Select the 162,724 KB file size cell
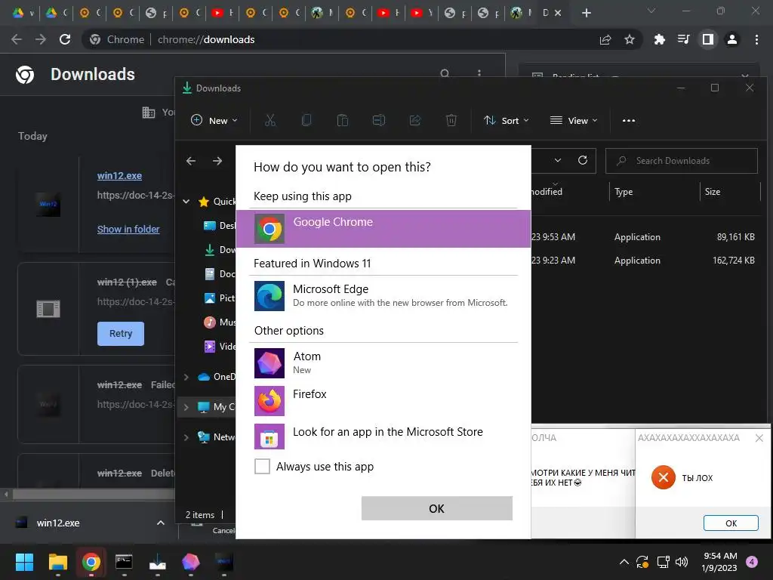The width and height of the screenshot is (773, 580). point(733,261)
